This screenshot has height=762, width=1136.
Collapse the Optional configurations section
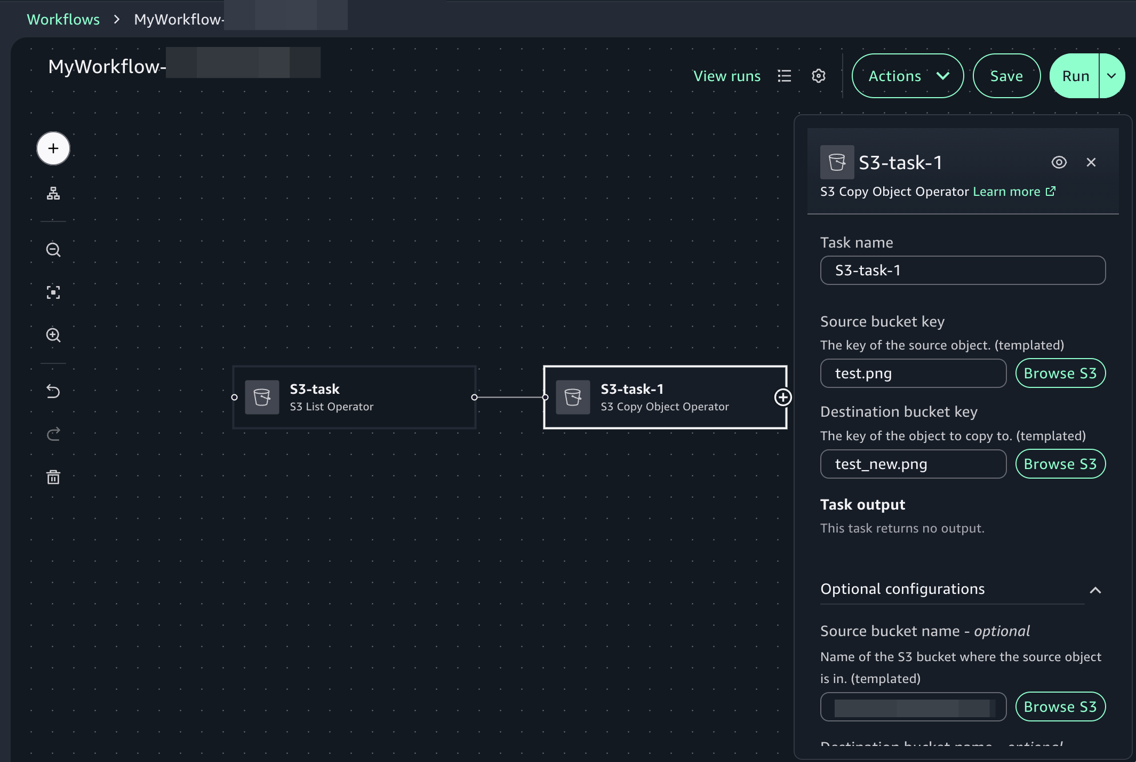tap(1094, 590)
